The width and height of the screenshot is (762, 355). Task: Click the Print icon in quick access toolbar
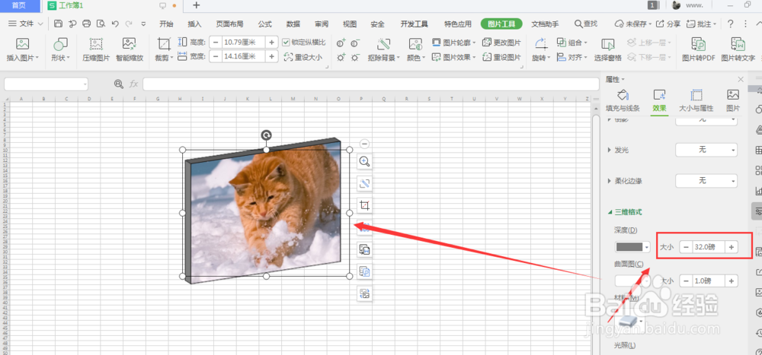pyautogui.click(x=87, y=24)
